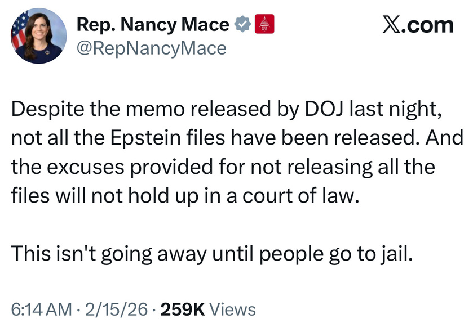Open the Rep. Nancy Mace display name

coord(153,25)
